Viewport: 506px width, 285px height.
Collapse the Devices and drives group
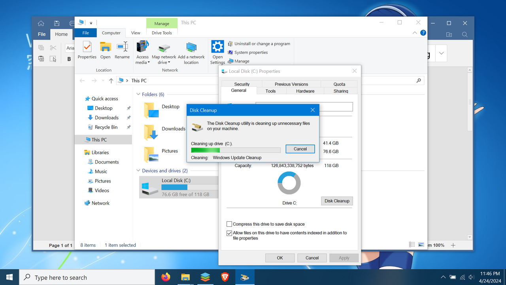138,171
